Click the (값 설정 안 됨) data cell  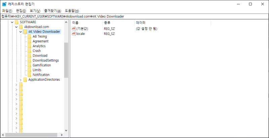(147, 29)
